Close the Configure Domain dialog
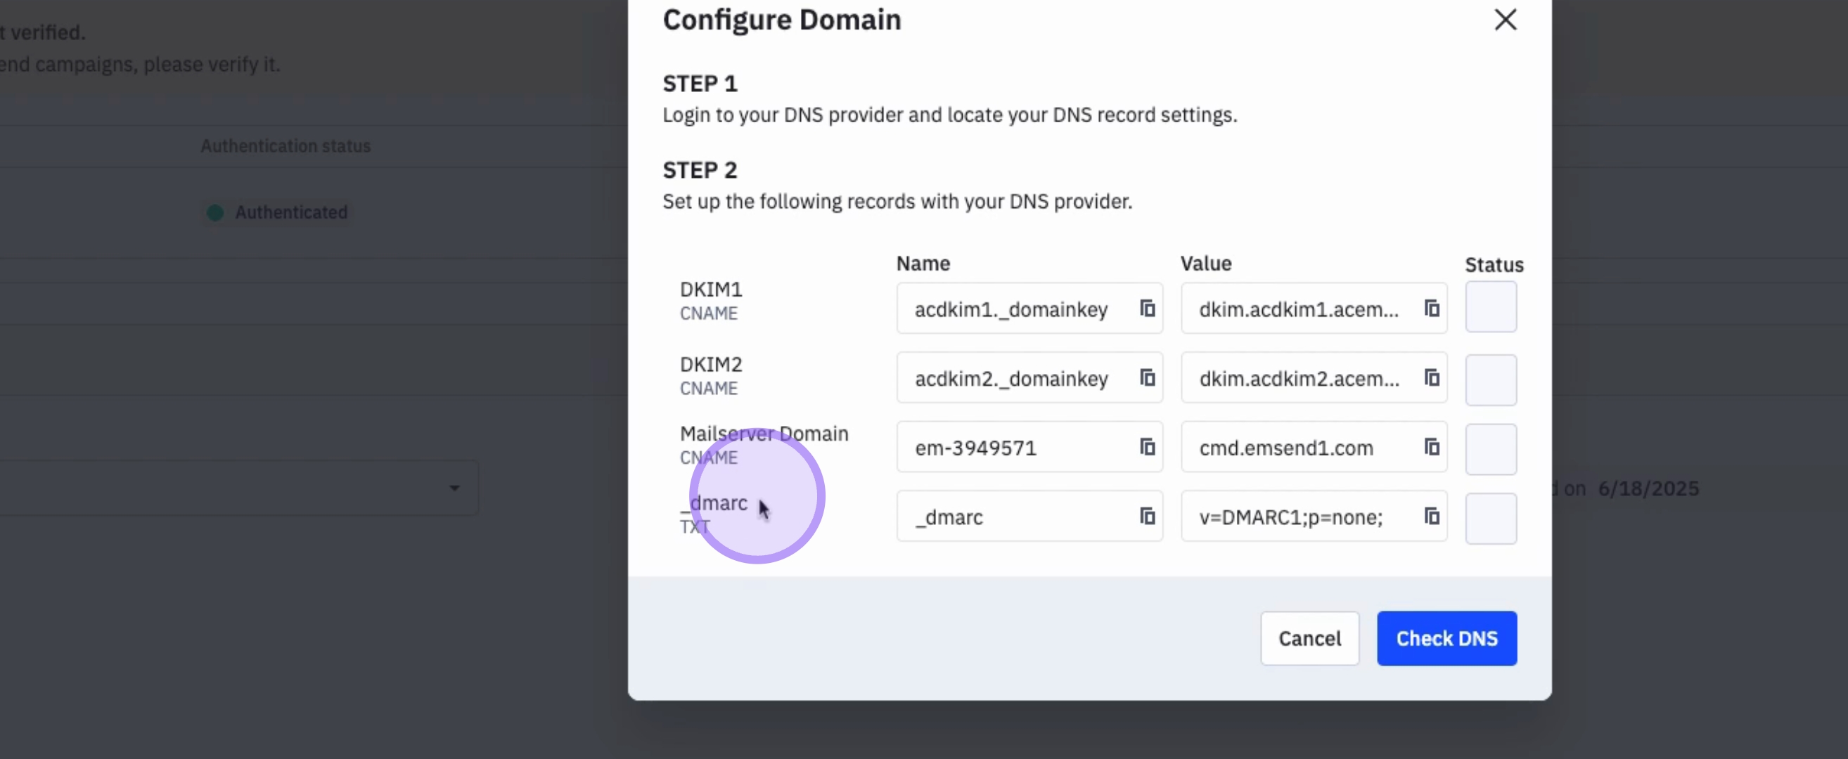Image resolution: width=1848 pixels, height=759 pixels. 1504,20
